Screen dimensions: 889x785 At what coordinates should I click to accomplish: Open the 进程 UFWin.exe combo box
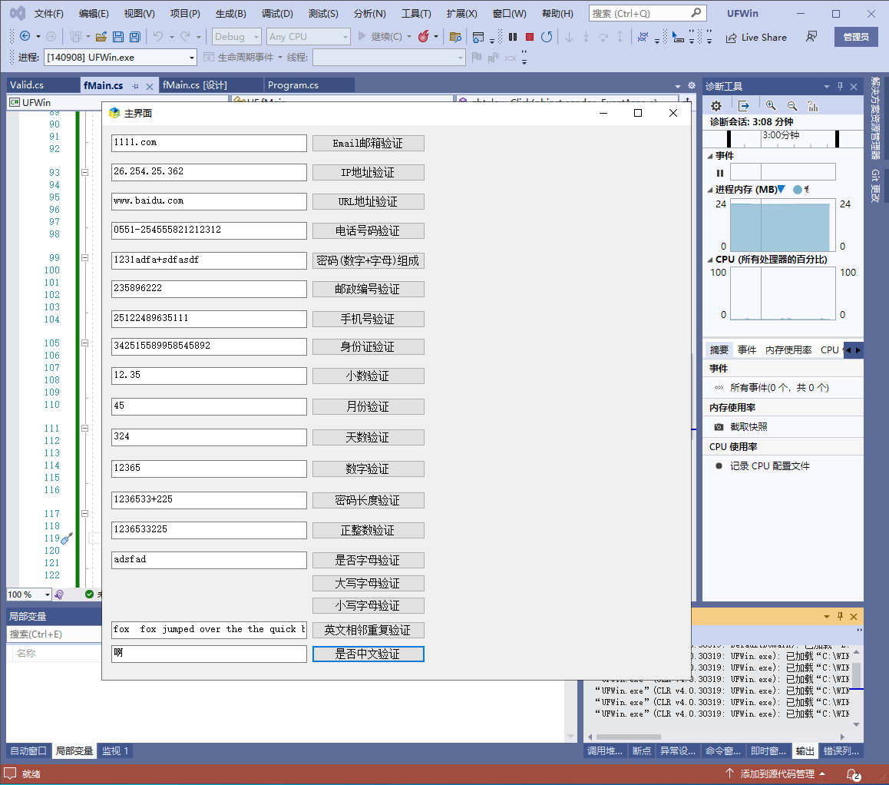(121, 58)
